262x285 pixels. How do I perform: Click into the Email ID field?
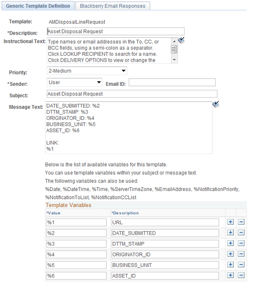click(172, 82)
